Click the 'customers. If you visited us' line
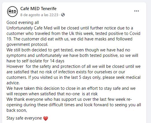Screen dimensions: 151x123 click(x=74, y=78)
